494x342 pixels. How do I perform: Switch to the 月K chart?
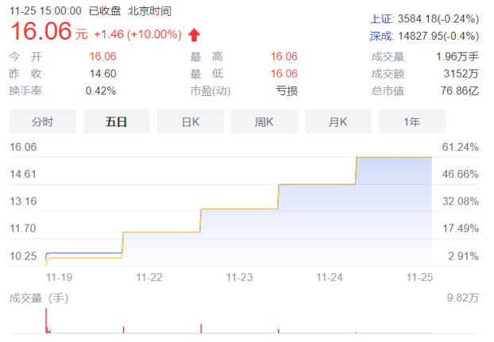[x=338, y=121]
